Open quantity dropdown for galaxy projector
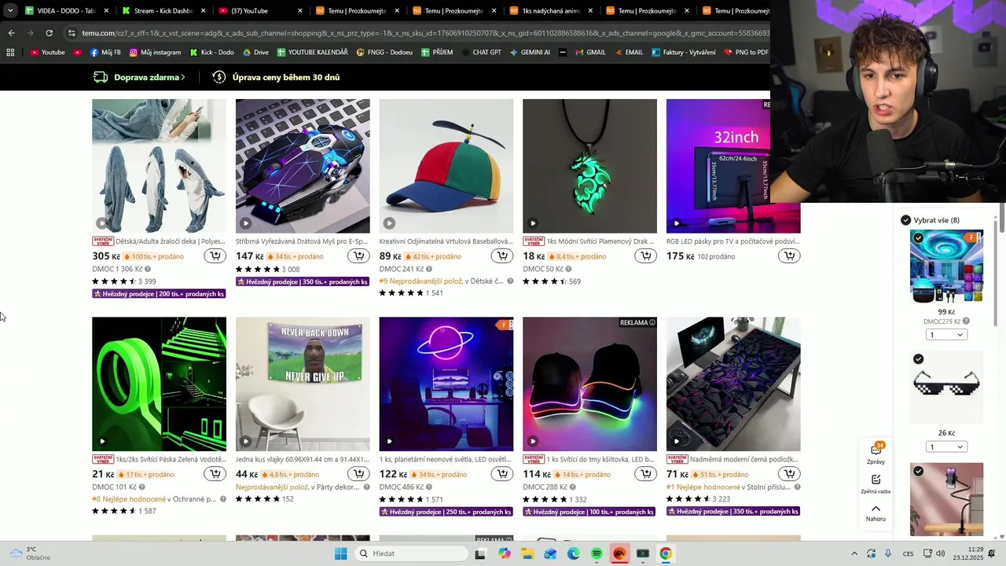Image resolution: width=1006 pixels, height=566 pixels. (946, 335)
